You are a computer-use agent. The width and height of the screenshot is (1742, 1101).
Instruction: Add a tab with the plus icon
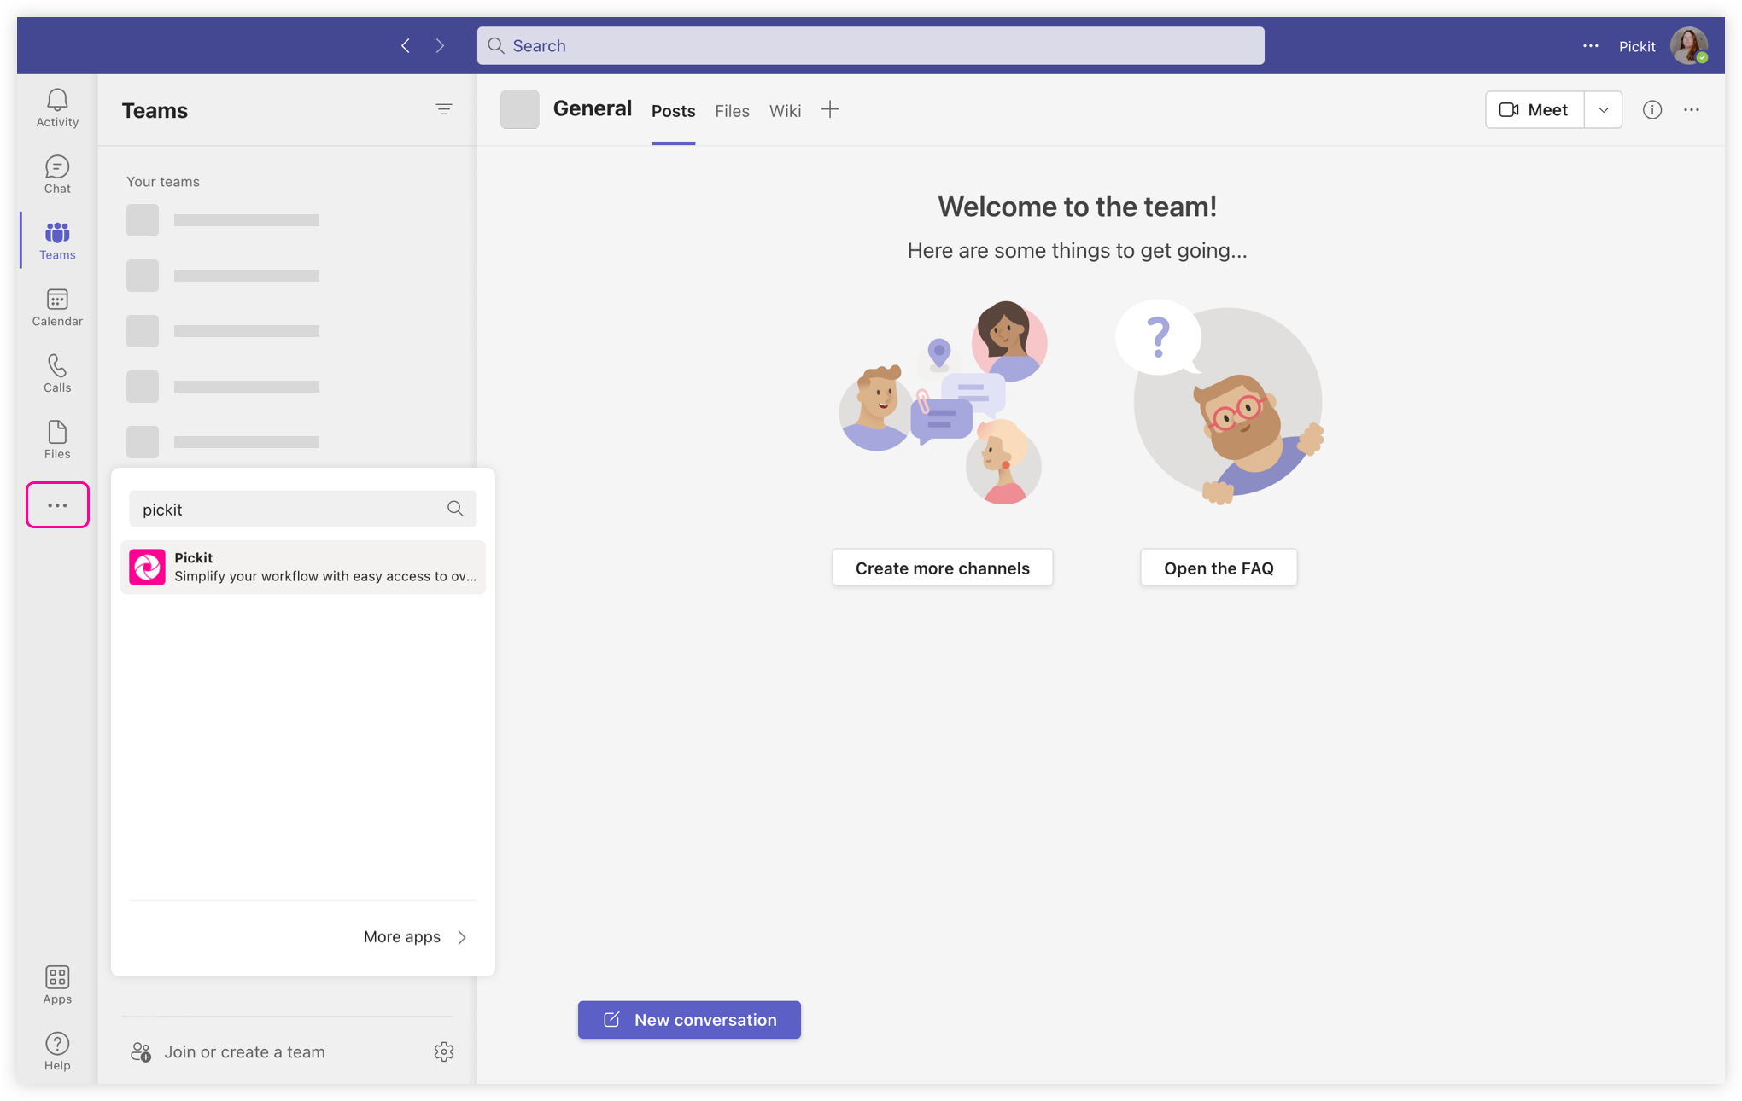click(830, 109)
